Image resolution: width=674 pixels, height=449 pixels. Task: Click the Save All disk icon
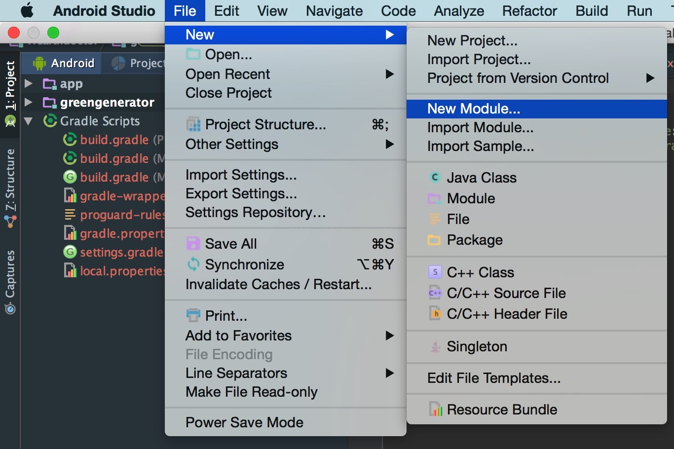pyautogui.click(x=193, y=244)
